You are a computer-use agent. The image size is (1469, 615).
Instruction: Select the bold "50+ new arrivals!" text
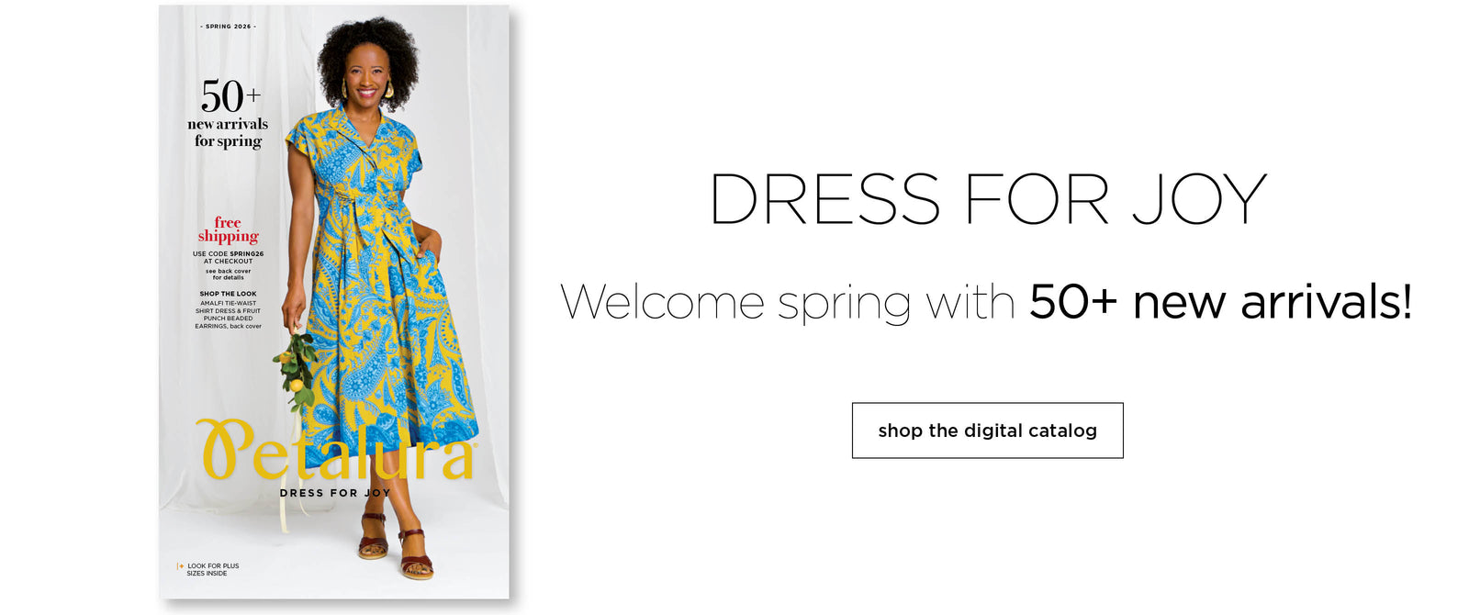(1220, 302)
